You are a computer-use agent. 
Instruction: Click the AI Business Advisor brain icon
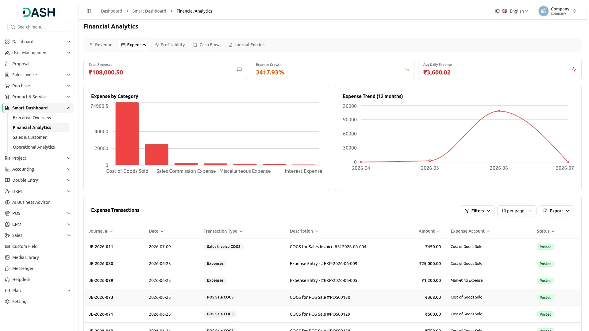[x=7, y=202]
